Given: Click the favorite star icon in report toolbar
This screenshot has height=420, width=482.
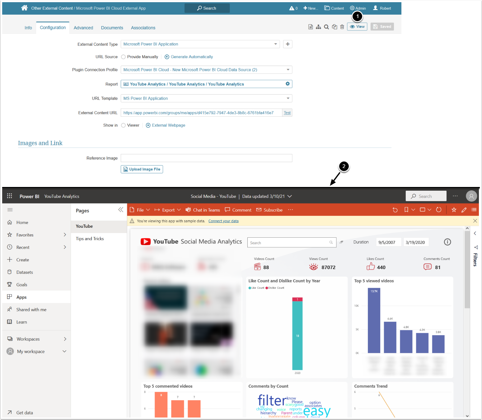Looking at the screenshot, I should coord(454,210).
